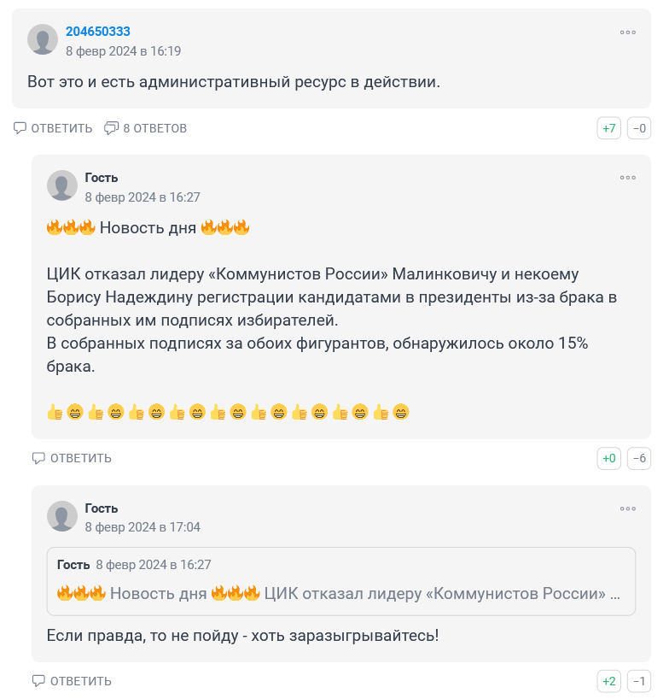Click the timestamp 8 февр 2024 в 17:04

[143, 527]
